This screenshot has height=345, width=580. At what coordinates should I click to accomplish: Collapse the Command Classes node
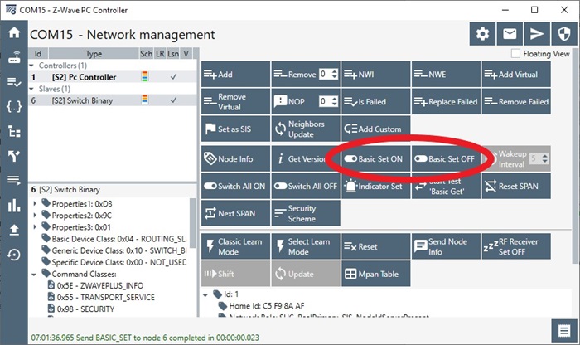tap(34, 275)
